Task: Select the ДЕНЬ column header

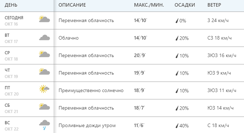Action: (x=11, y=5)
